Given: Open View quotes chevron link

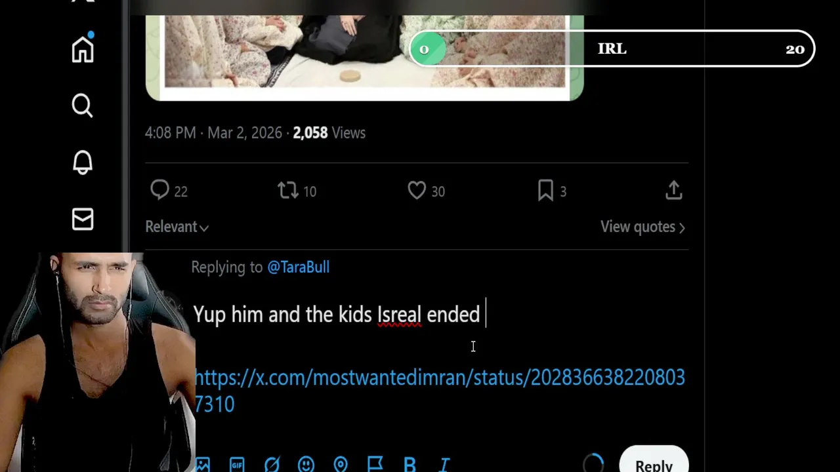Looking at the screenshot, I should click(643, 227).
